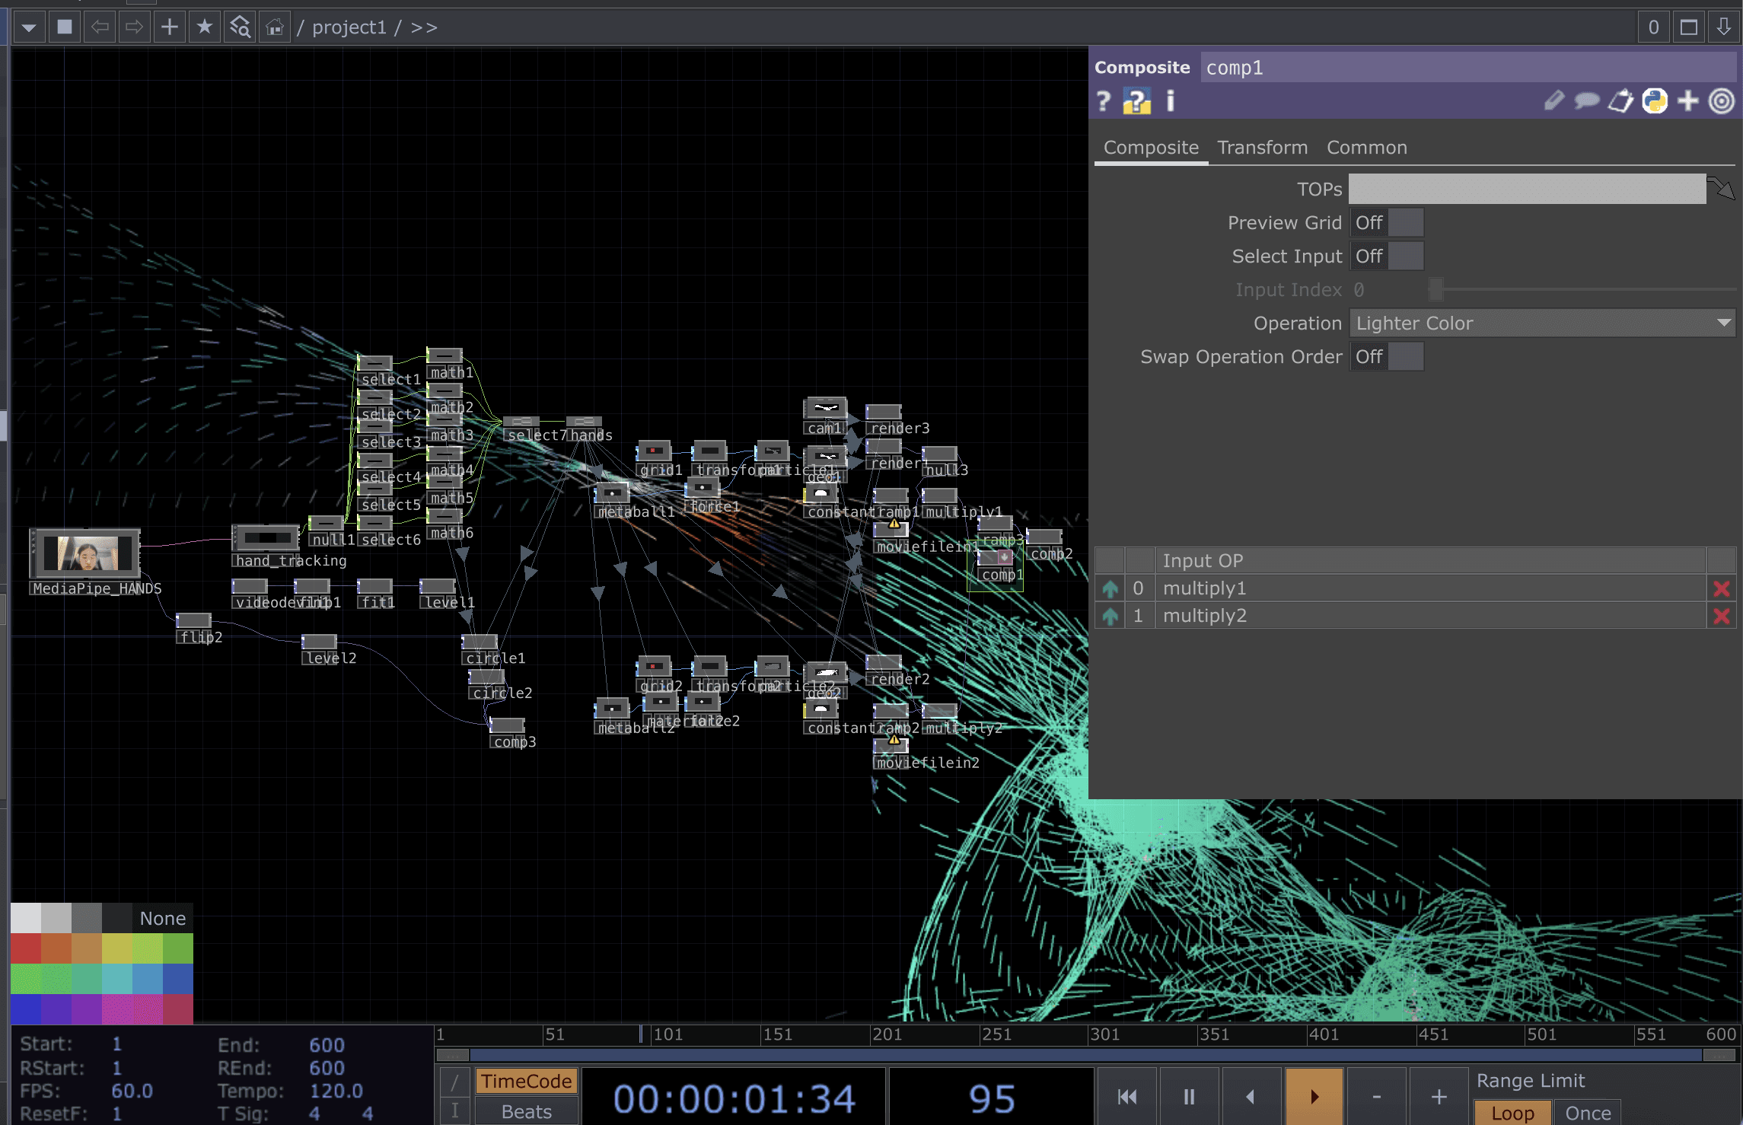Toggle Select Input switch
Viewport: 1743px width, 1125px height.
(1387, 257)
